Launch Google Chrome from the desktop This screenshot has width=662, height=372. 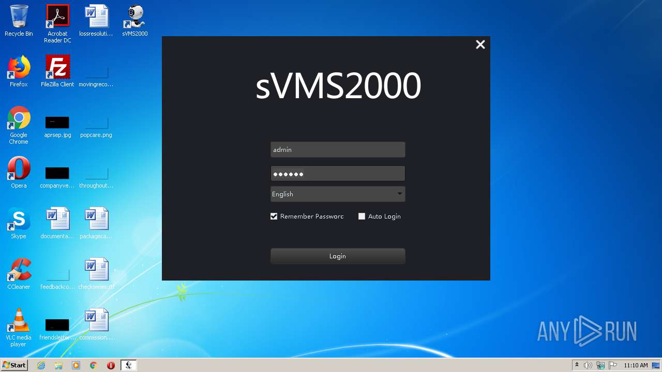[19, 125]
